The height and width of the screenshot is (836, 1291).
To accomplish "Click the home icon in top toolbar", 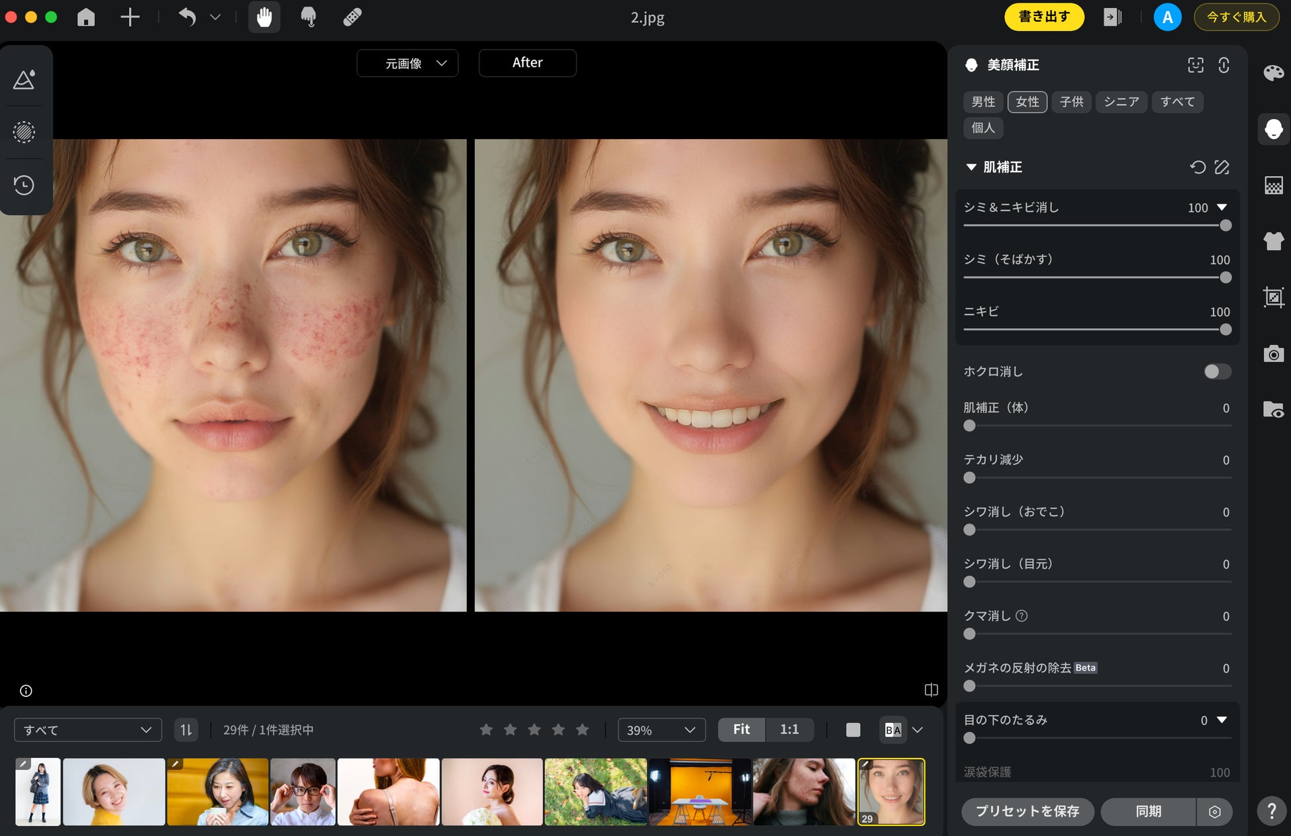I will tap(86, 17).
